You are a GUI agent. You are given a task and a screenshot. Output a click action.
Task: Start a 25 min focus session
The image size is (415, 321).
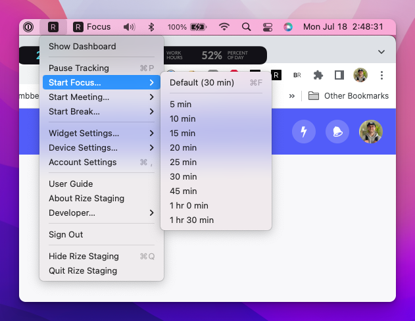point(216,162)
